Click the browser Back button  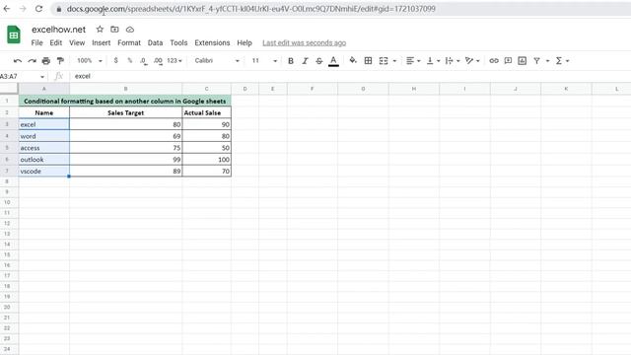(x=7, y=9)
